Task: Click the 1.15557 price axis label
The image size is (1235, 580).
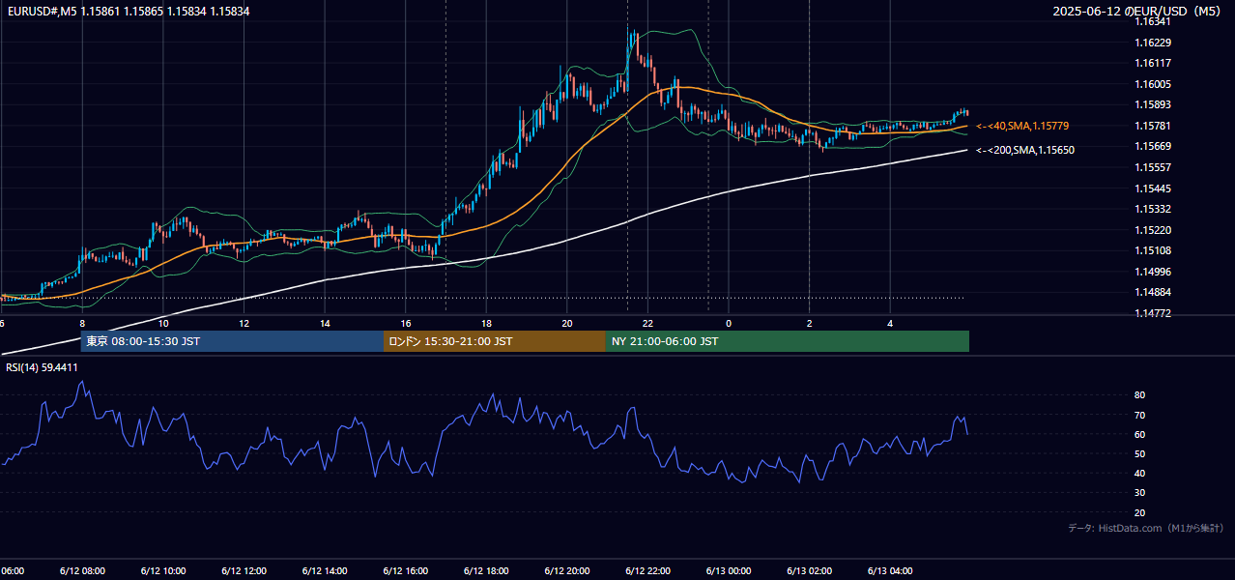Action: 1154,167
